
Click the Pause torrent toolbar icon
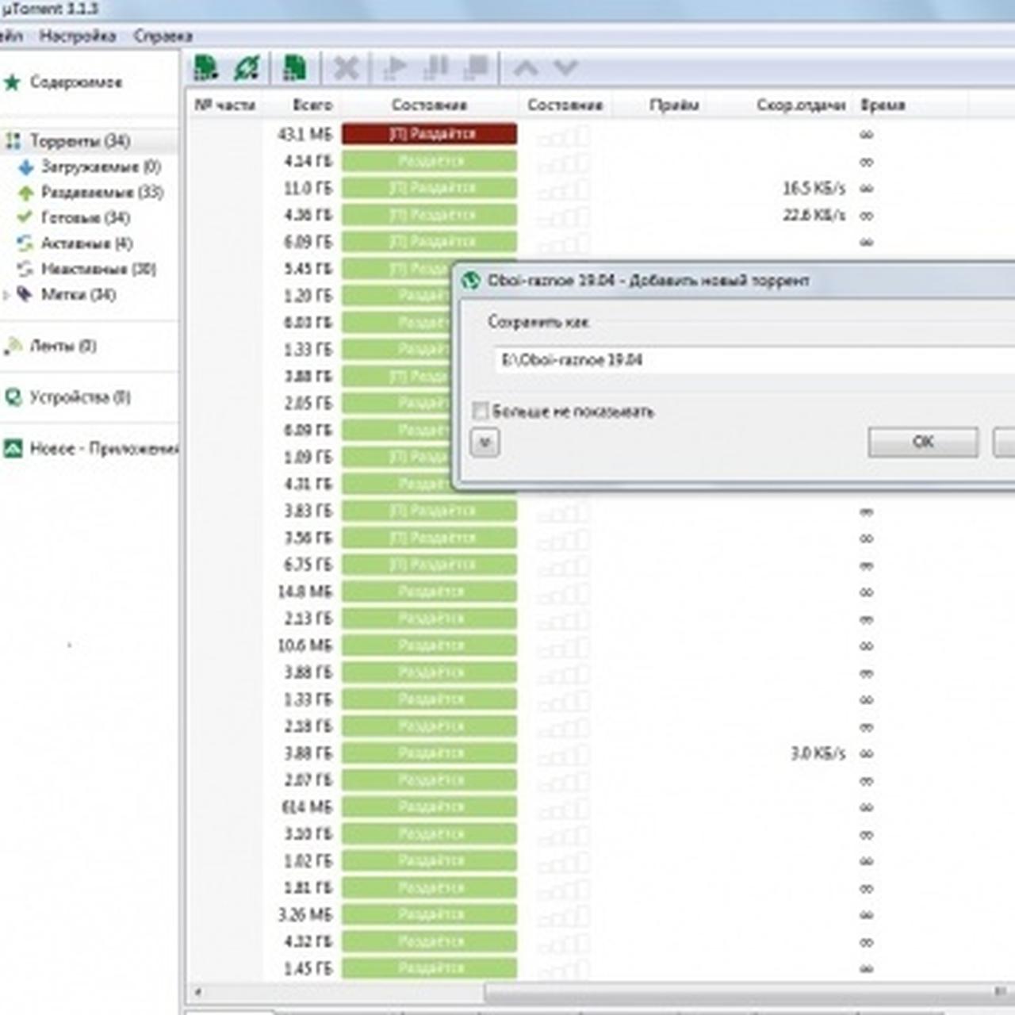pyautogui.click(x=436, y=68)
